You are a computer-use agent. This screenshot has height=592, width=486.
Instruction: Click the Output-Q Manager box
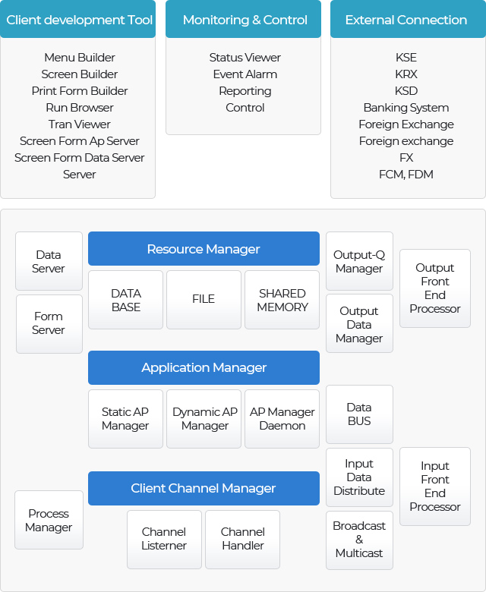pyautogui.click(x=359, y=261)
